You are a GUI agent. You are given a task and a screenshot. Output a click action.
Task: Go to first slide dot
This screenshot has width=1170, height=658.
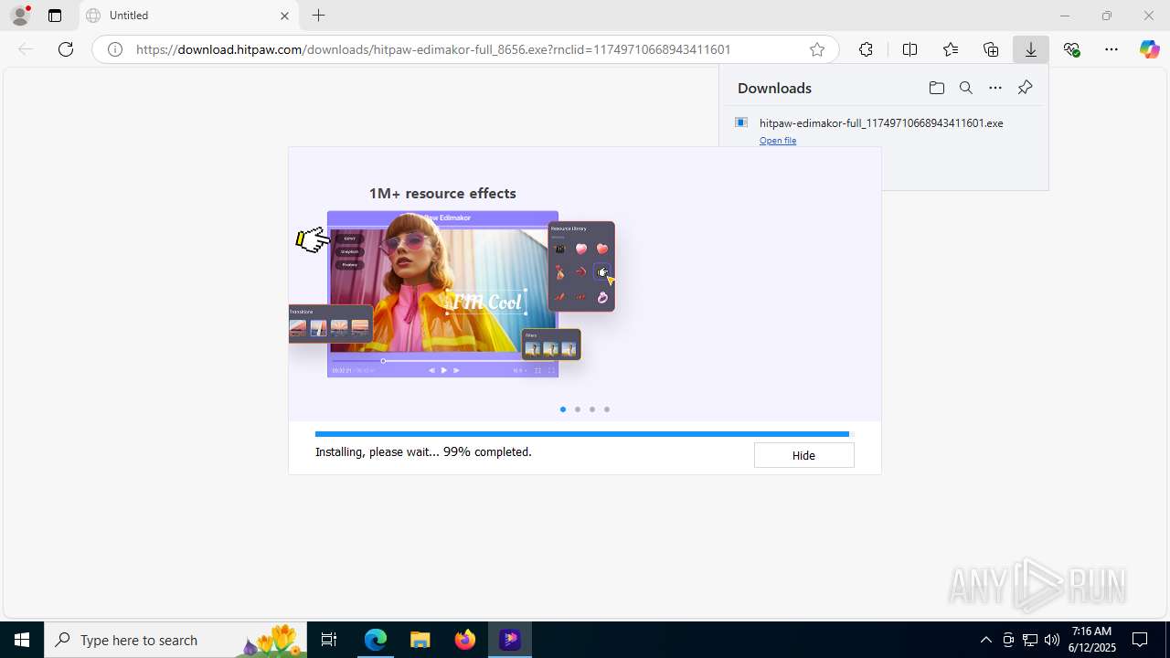(563, 409)
